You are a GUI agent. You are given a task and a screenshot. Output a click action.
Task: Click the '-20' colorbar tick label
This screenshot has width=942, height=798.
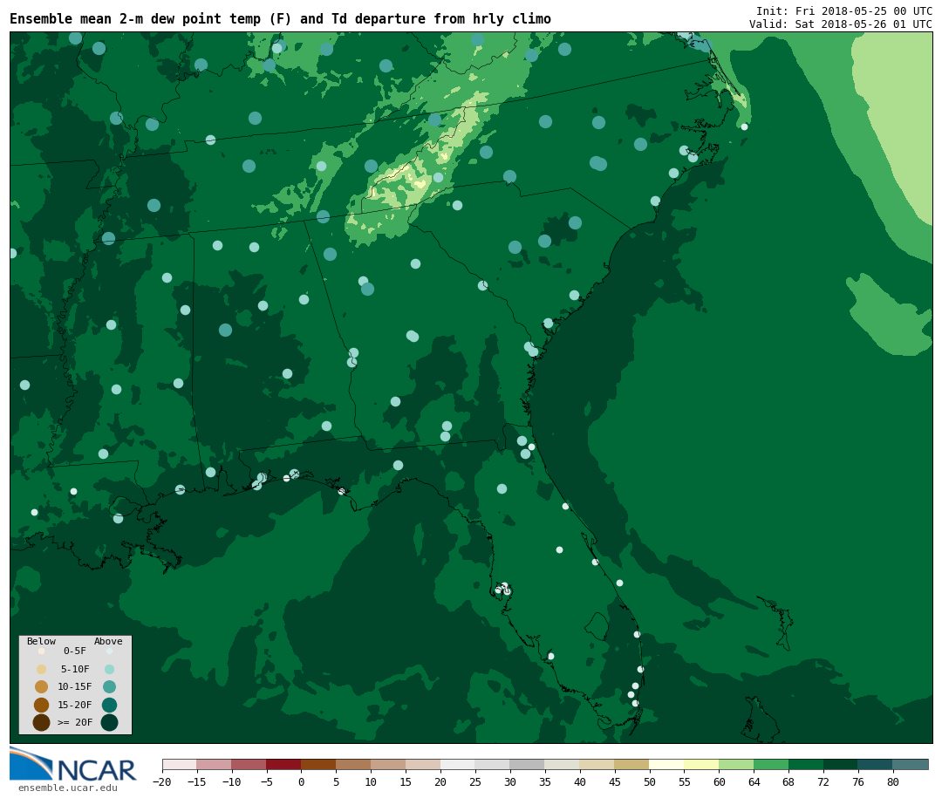[x=161, y=781]
